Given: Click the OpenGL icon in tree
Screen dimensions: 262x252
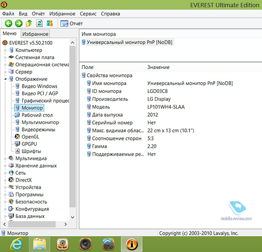Looking at the screenshot, I should pos(17,137).
